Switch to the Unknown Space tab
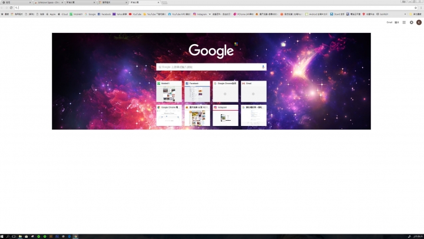 coord(49,2)
